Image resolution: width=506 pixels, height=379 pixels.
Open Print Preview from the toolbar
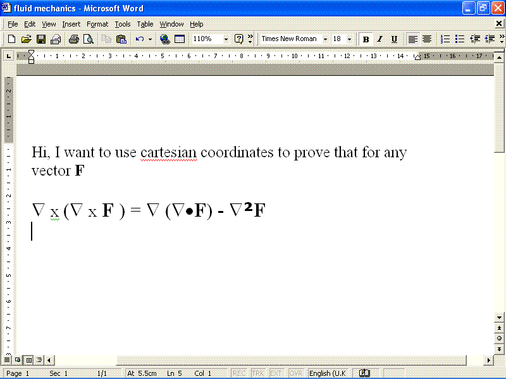[x=89, y=39]
